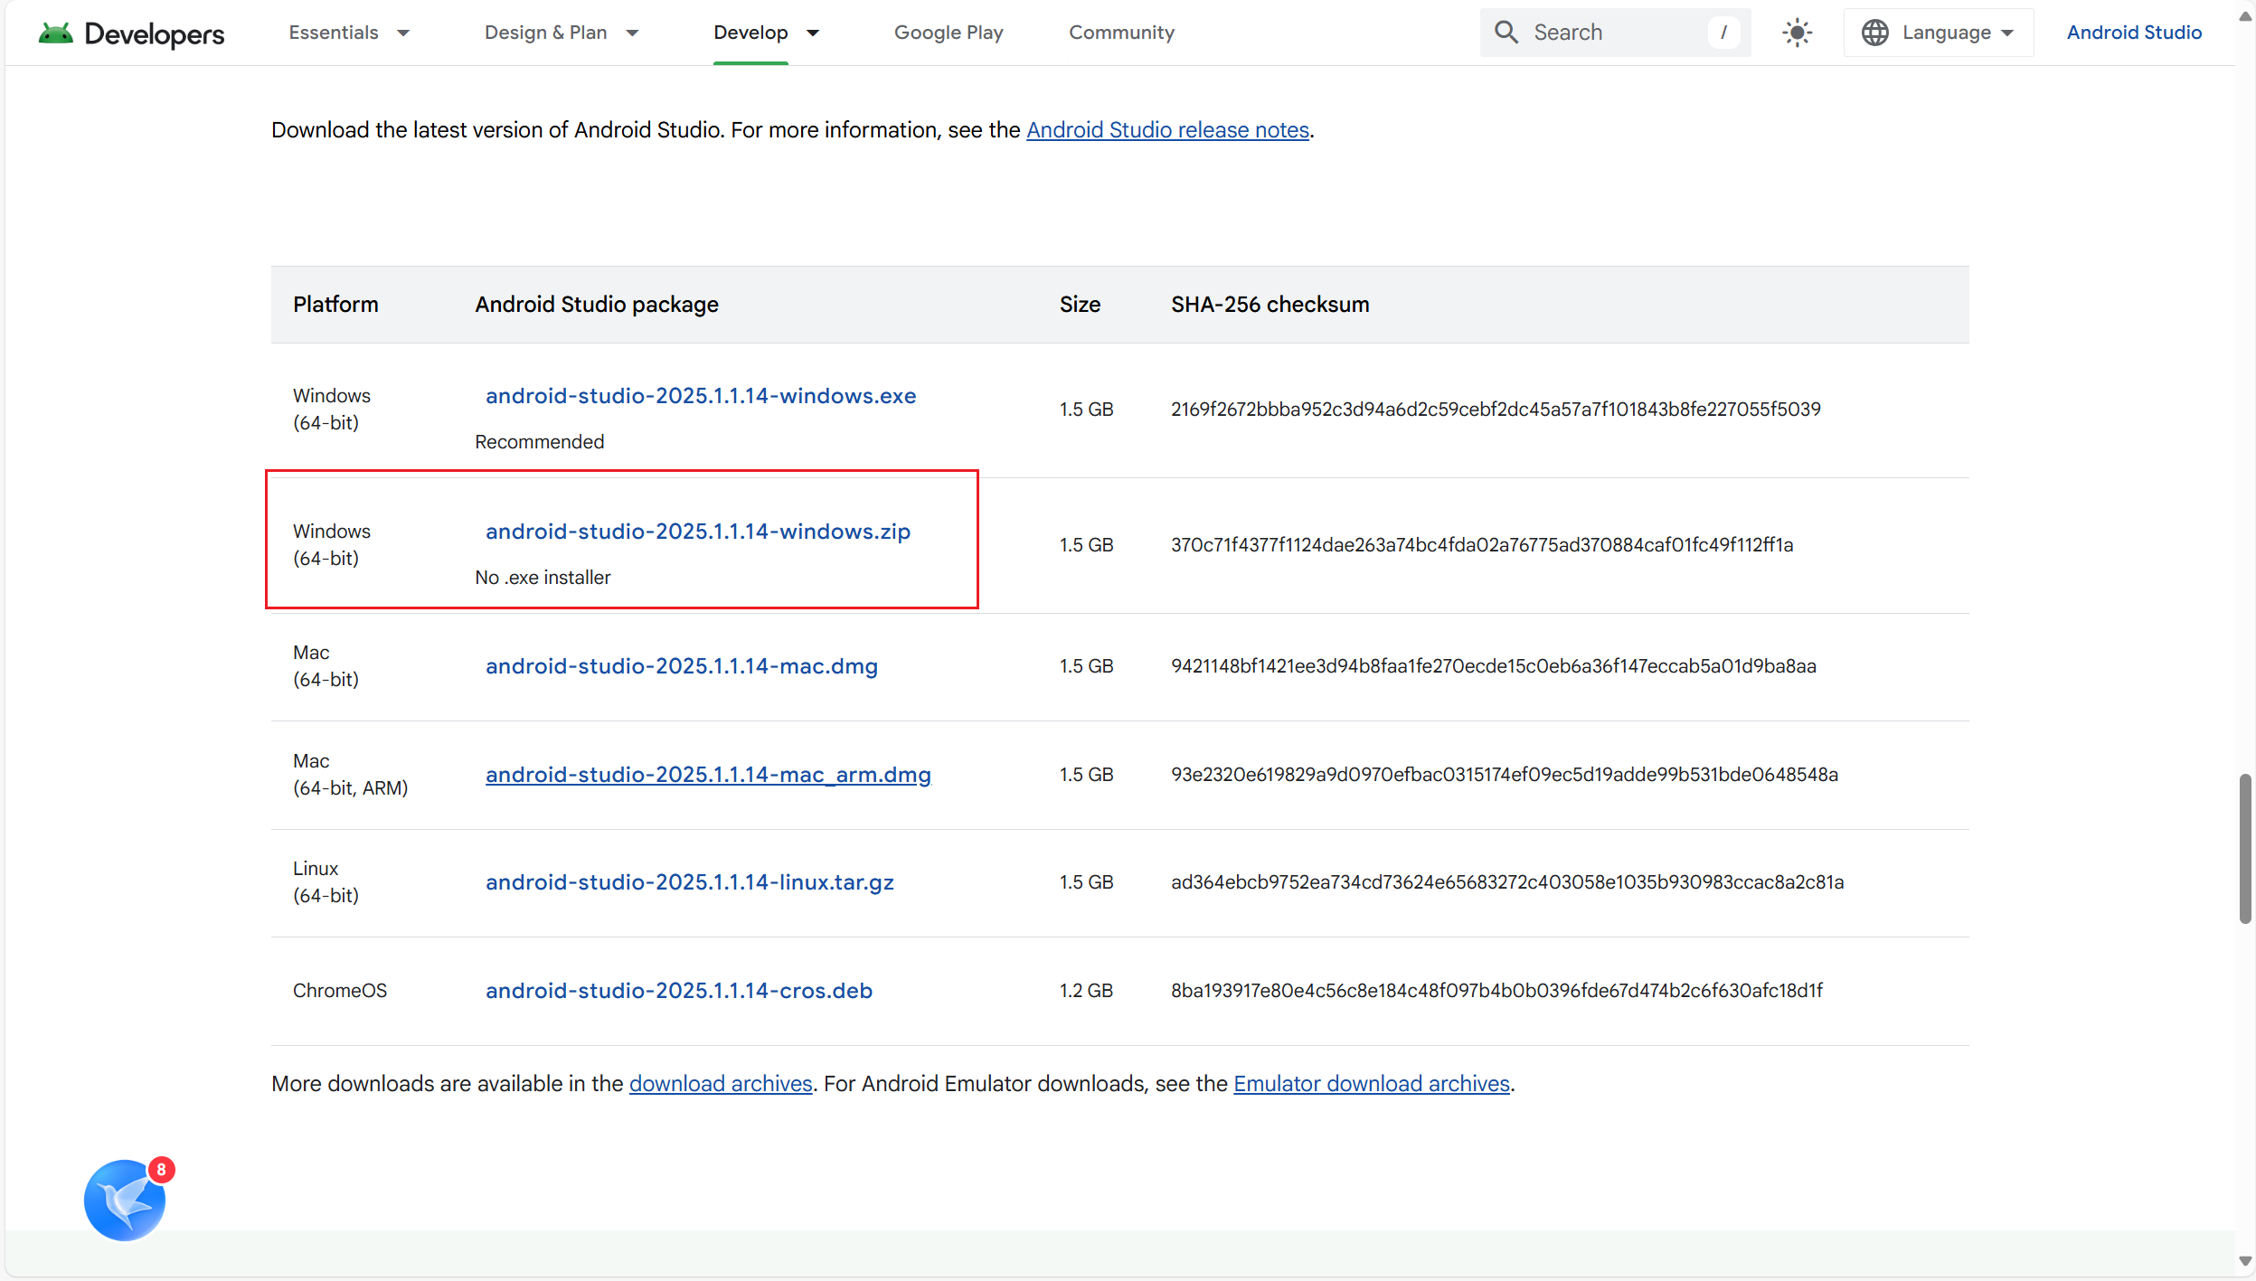Screen dimensions: 2256x1281
Task: Download android-studio-2025.1.1.14-mac_arm.dmg
Action: (x=708, y=775)
